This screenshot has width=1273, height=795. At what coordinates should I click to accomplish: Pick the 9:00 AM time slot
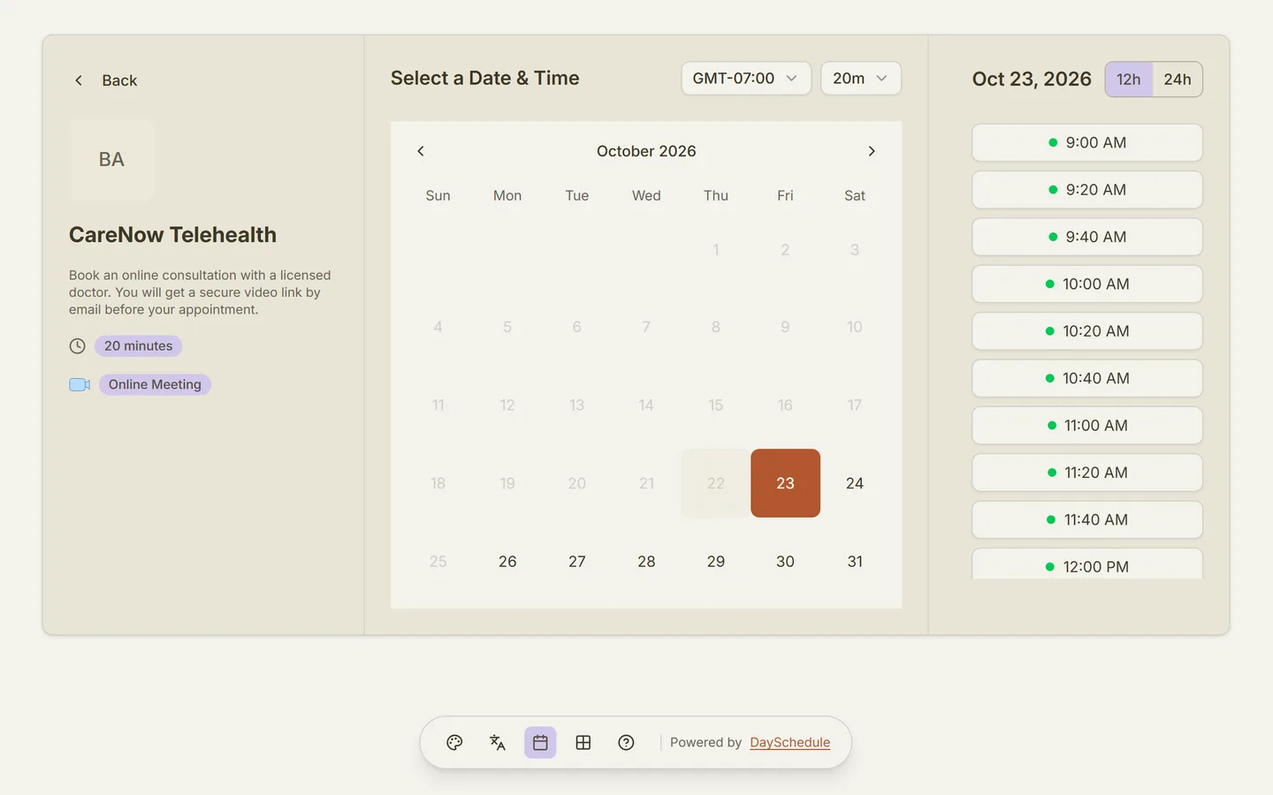1087,143
